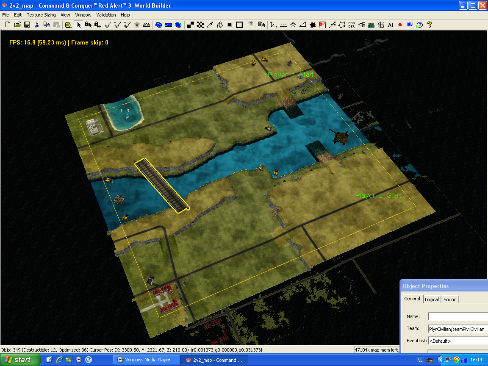The width and height of the screenshot is (488, 366).
Task: Click the BORDER tool in toolbar
Action: pos(352,25)
